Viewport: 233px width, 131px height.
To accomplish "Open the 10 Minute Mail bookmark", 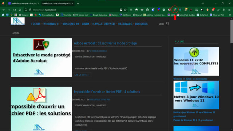I will [x=81, y=15].
